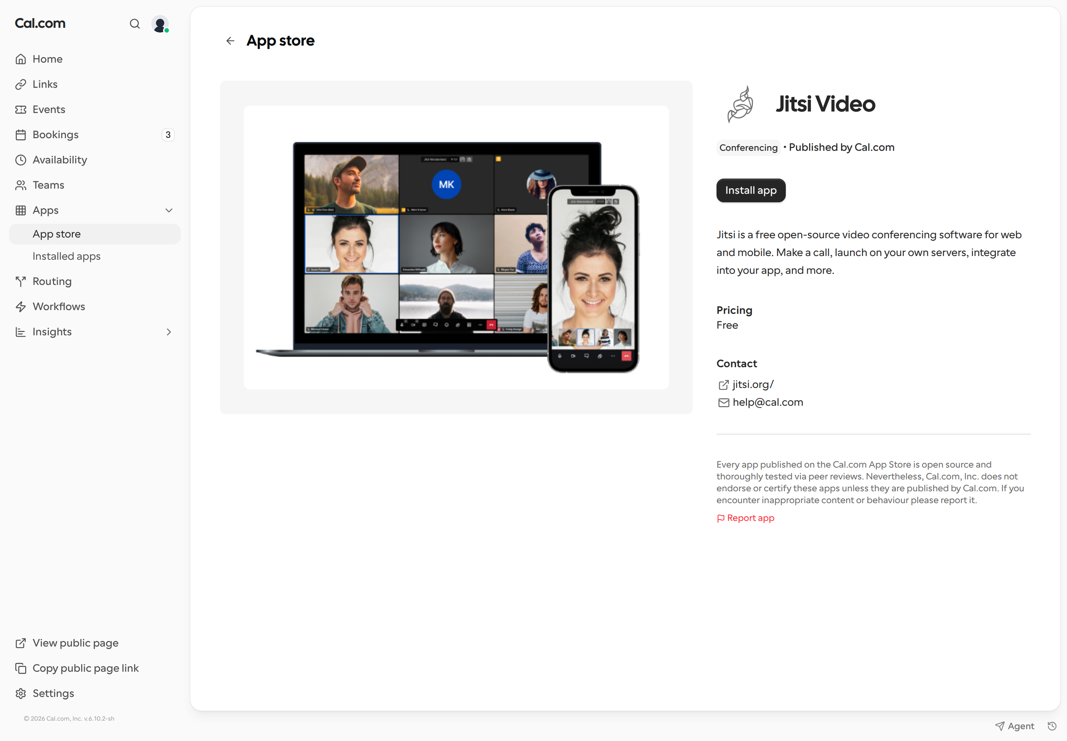Viewport: 1067px width, 741px height.
Task: Click View public page
Action: pyautogui.click(x=95, y=643)
